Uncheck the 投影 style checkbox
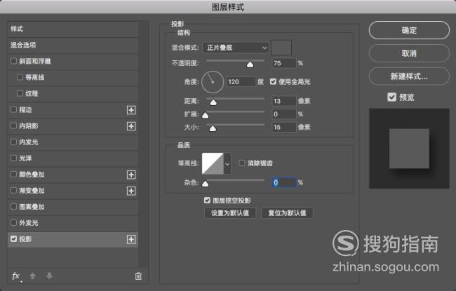 pos(13,238)
